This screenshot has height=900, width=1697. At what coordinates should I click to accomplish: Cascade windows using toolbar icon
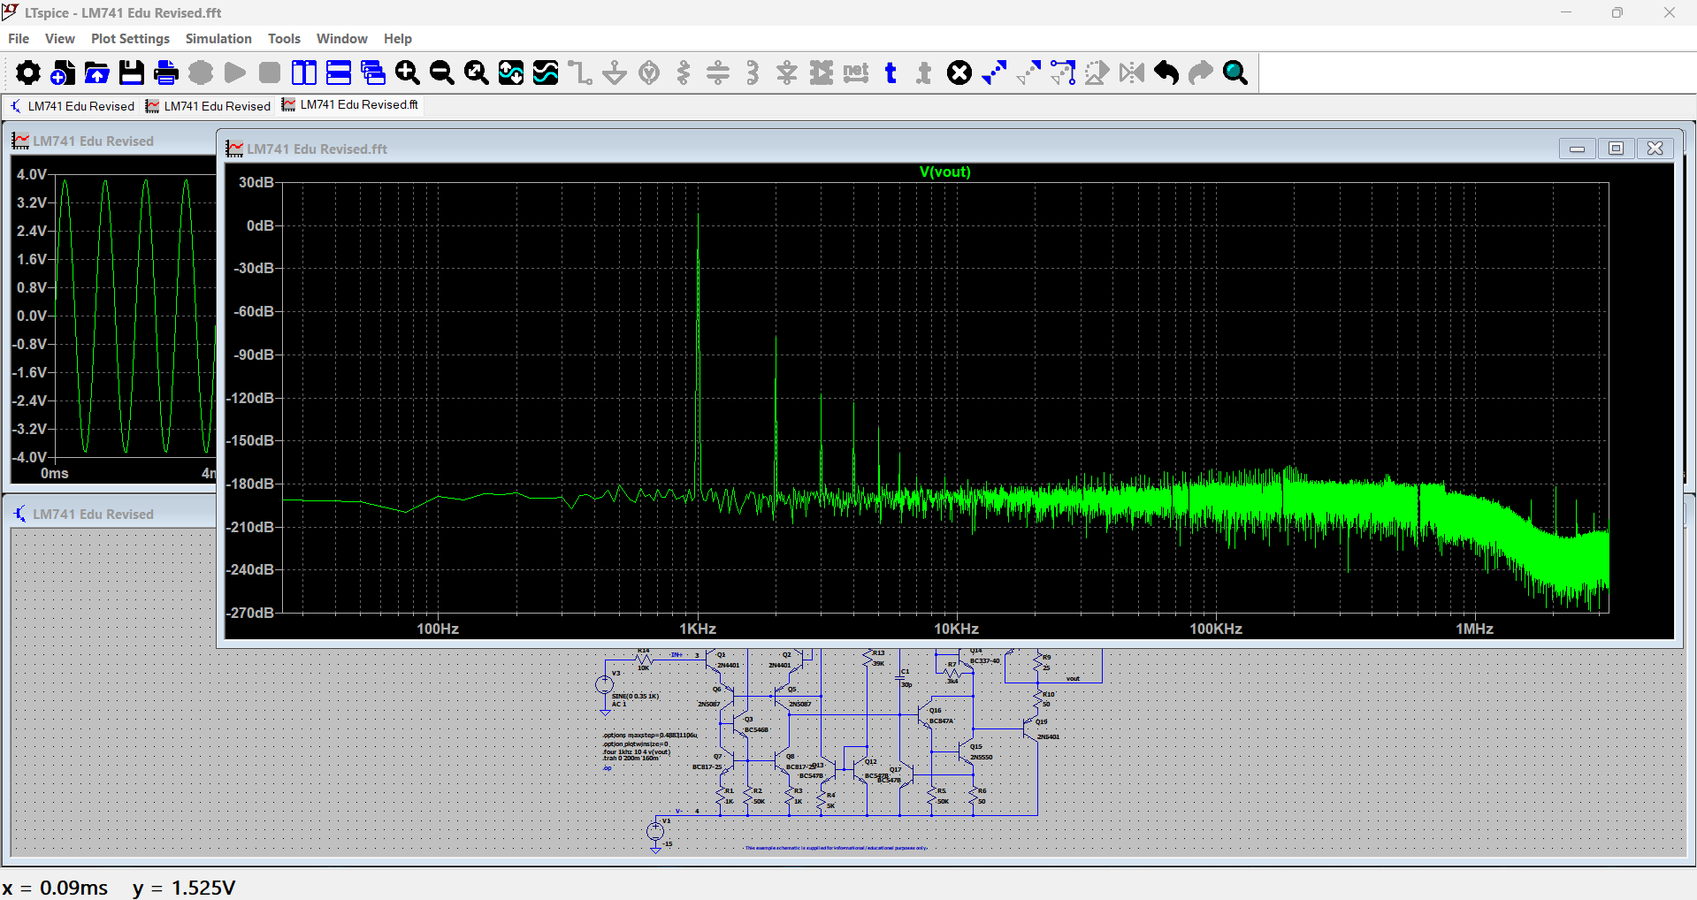click(x=373, y=72)
